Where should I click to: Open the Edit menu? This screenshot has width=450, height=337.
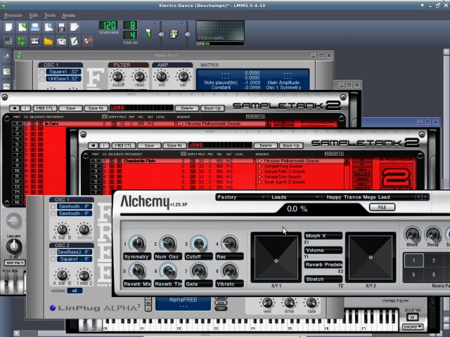pyautogui.click(x=33, y=15)
